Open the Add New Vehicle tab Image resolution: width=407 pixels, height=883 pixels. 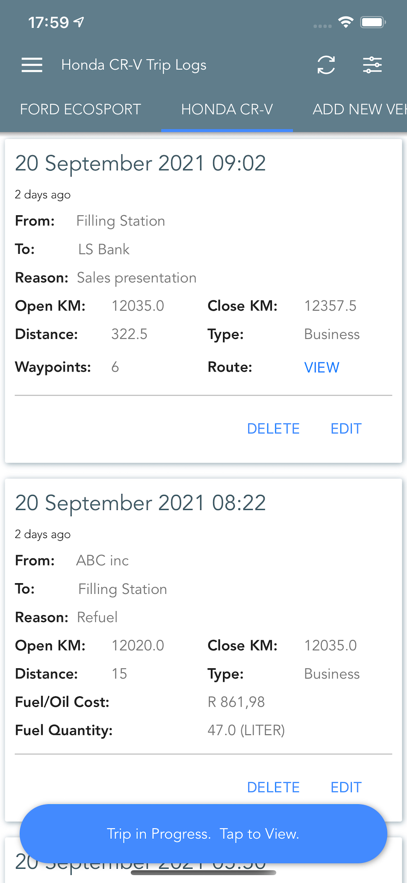coord(359,109)
